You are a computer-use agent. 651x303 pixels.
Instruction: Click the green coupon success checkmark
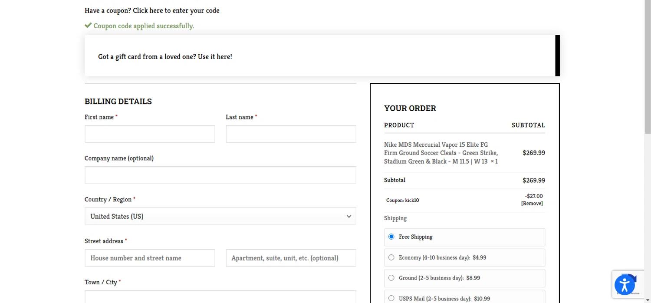[88, 26]
